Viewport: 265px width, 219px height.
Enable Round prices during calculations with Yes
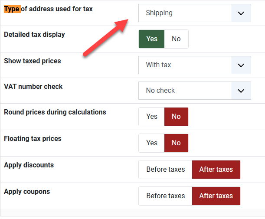pos(152,117)
